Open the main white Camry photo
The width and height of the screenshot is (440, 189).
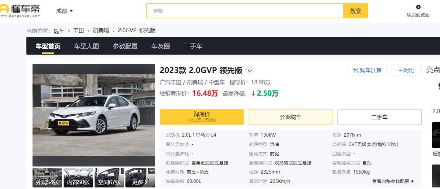pos(94,115)
